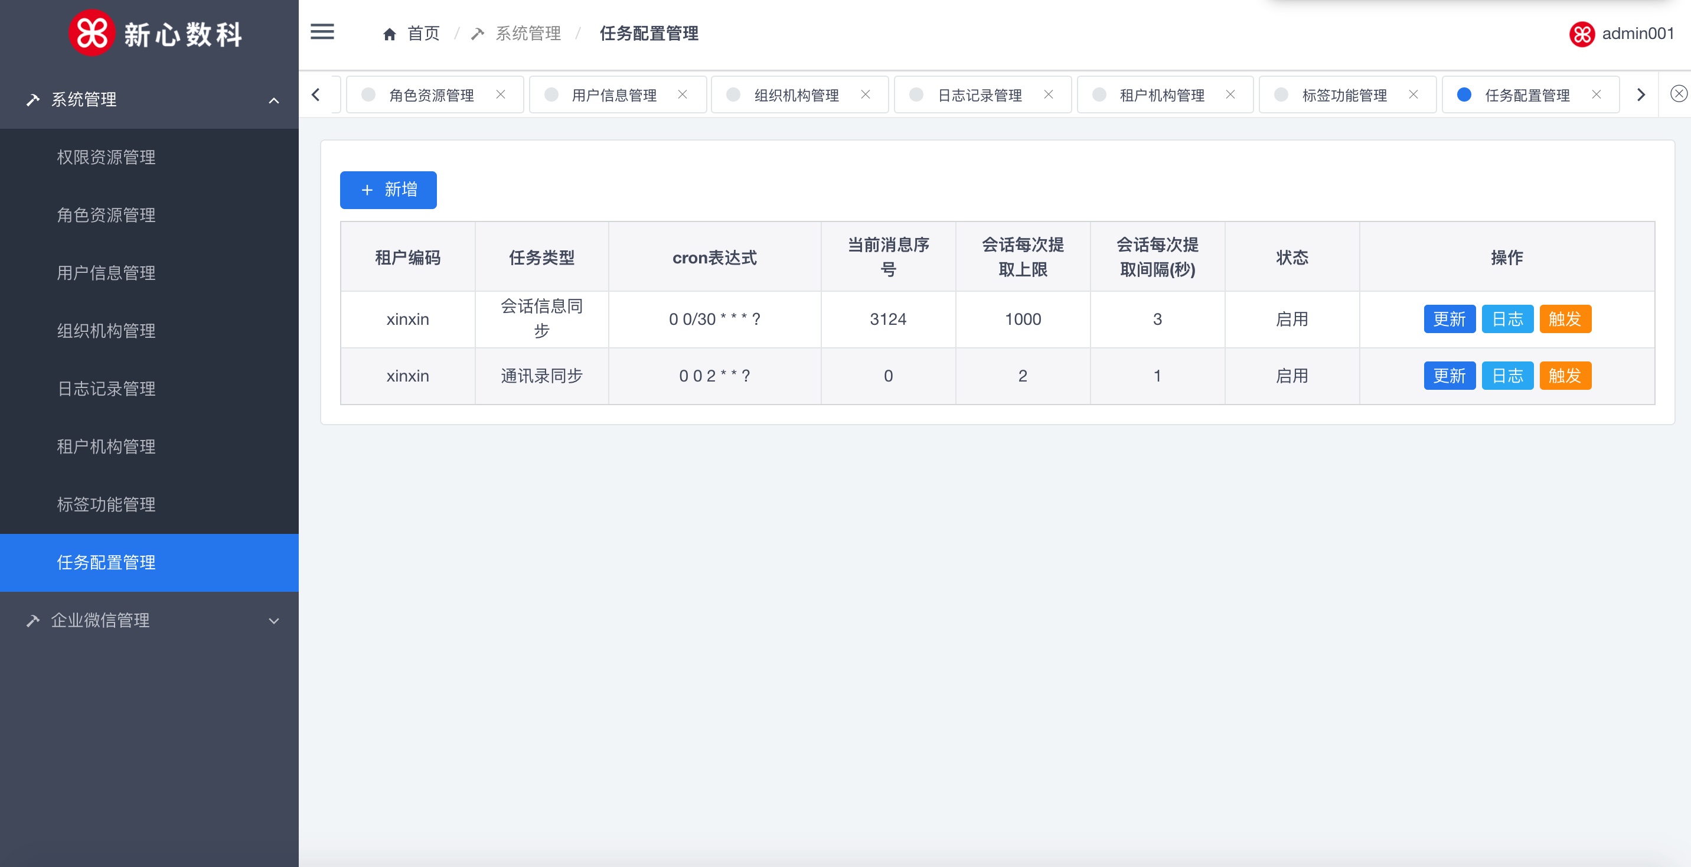Image resolution: width=1691 pixels, height=867 pixels.
Task: Click the home icon in breadcrumb
Action: [389, 34]
